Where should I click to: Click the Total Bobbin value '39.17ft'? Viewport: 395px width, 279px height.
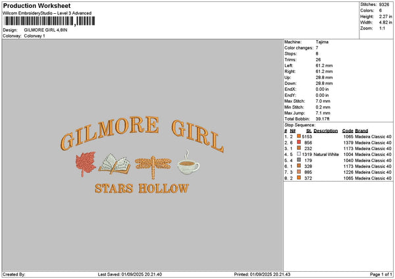point(323,119)
